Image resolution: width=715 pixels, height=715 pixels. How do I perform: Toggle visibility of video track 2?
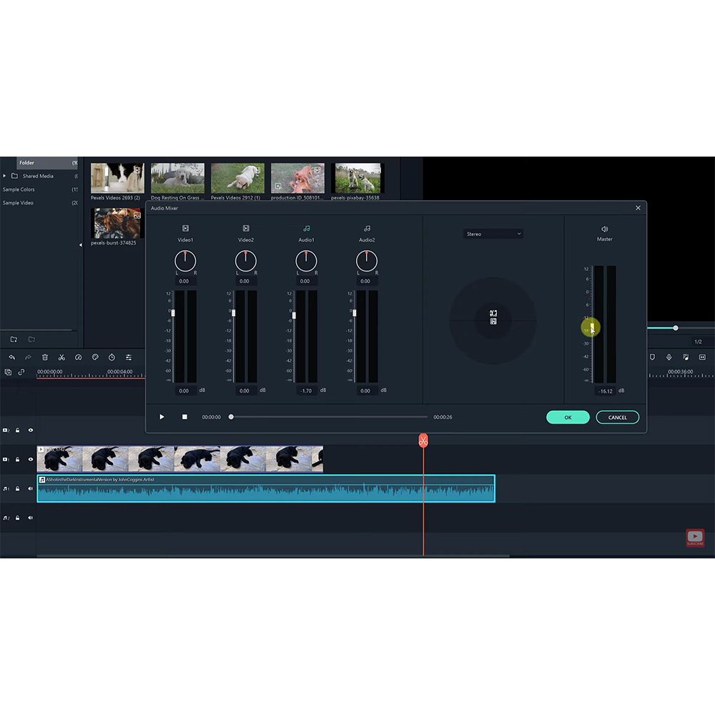click(x=31, y=430)
